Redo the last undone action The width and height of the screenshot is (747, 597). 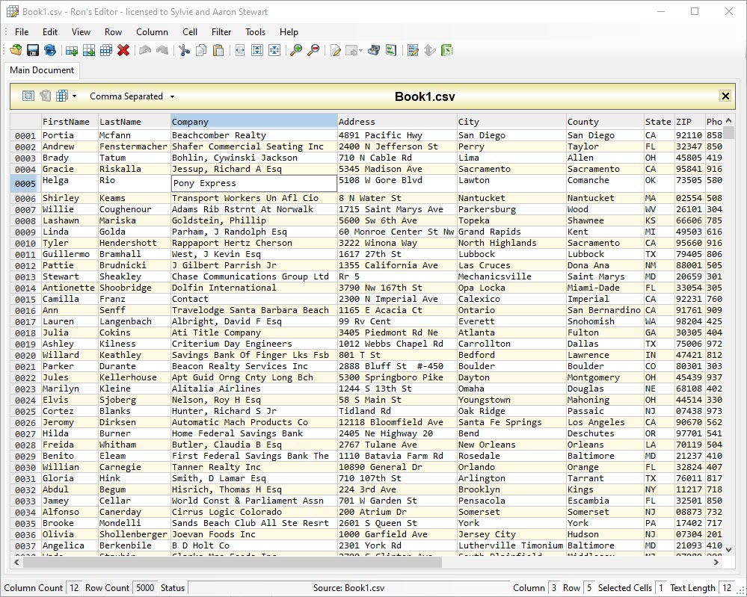162,50
